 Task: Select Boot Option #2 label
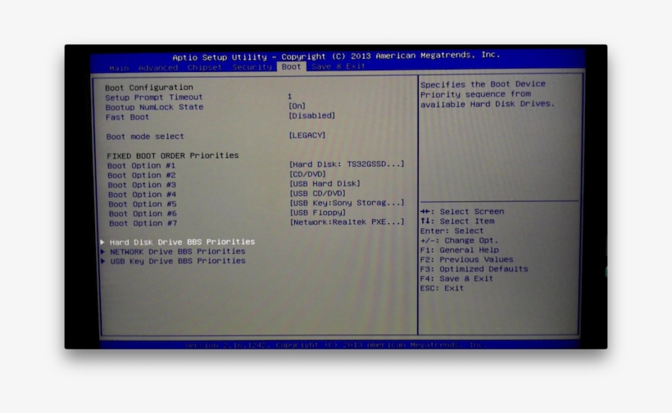pos(142,175)
